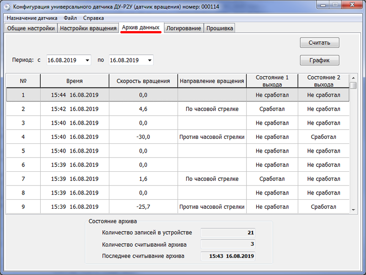
Task: Click the table scrollbar up arrow
Action: click(x=353, y=78)
